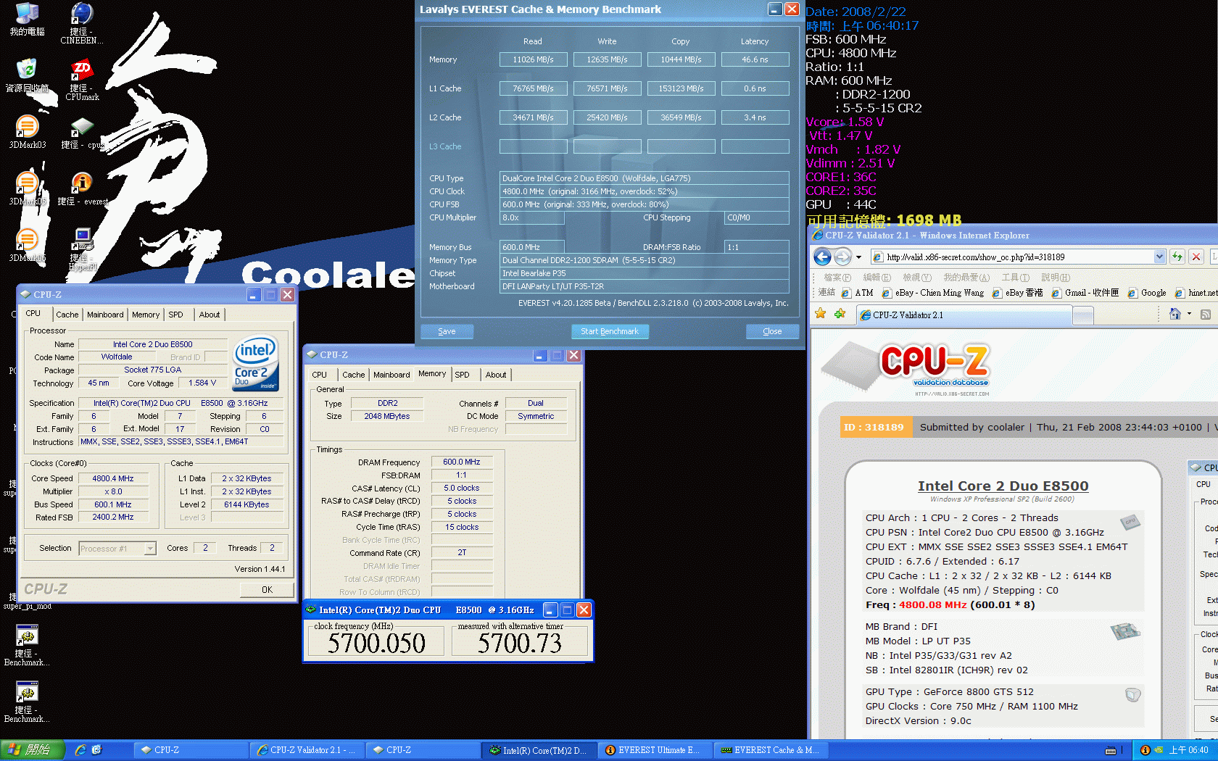This screenshot has height=761, width=1218.
Task: Open recent pages dropdown next to Forward
Action: click(x=858, y=257)
